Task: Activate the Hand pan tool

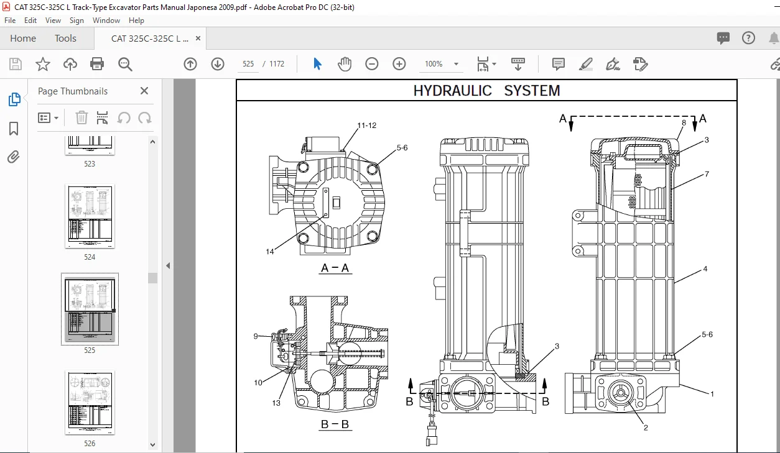Action: (x=345, y=64)
